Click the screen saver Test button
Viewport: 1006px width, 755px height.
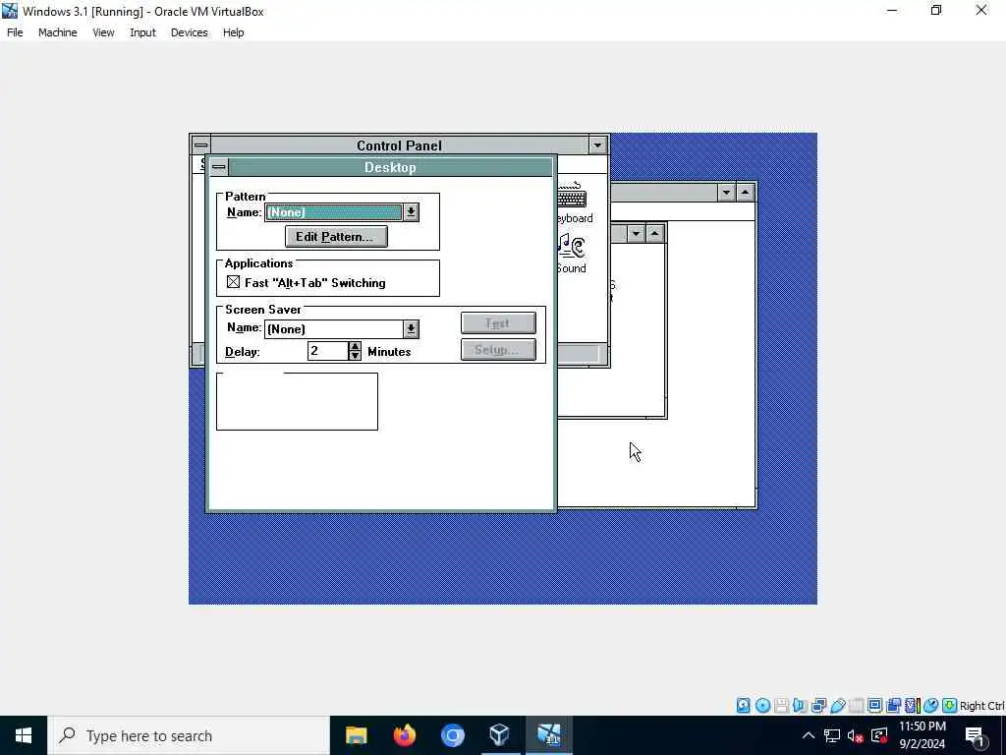pyautogui.click(x=498, y=323)
